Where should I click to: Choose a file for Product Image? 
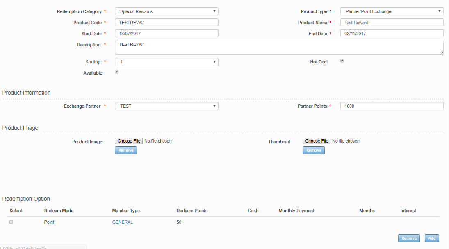point(129,141)
